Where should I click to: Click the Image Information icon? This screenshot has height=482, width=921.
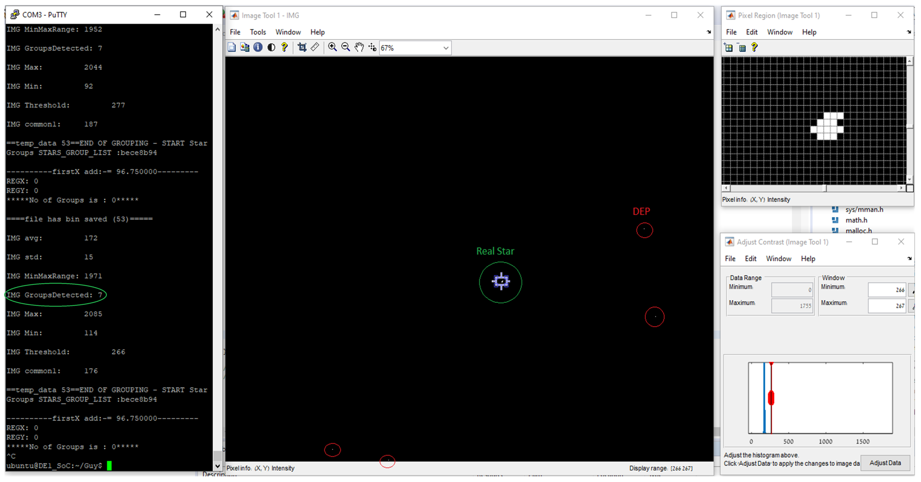click(x=258, y=47)
